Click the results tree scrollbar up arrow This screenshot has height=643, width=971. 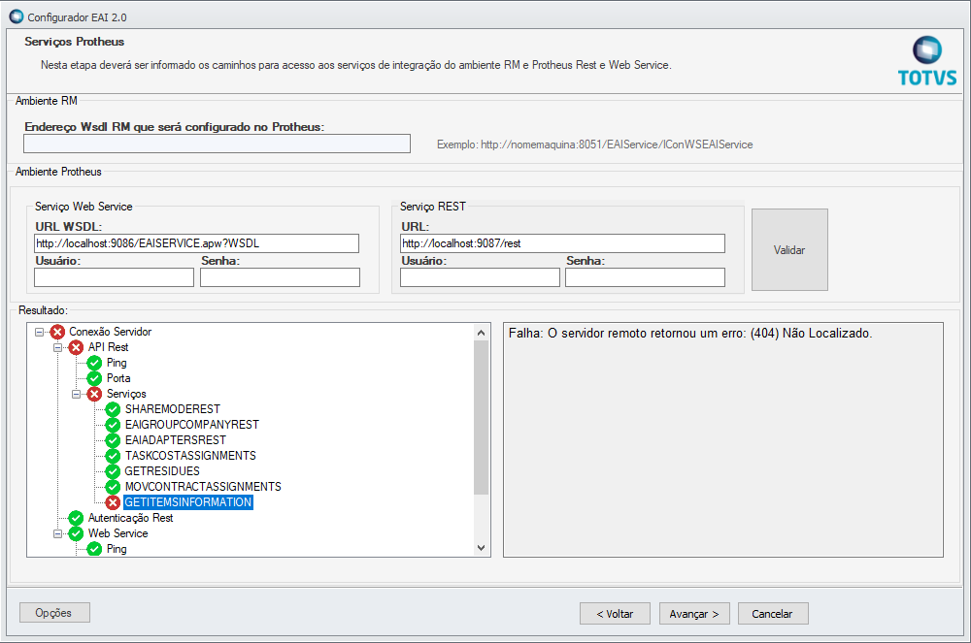482,333
